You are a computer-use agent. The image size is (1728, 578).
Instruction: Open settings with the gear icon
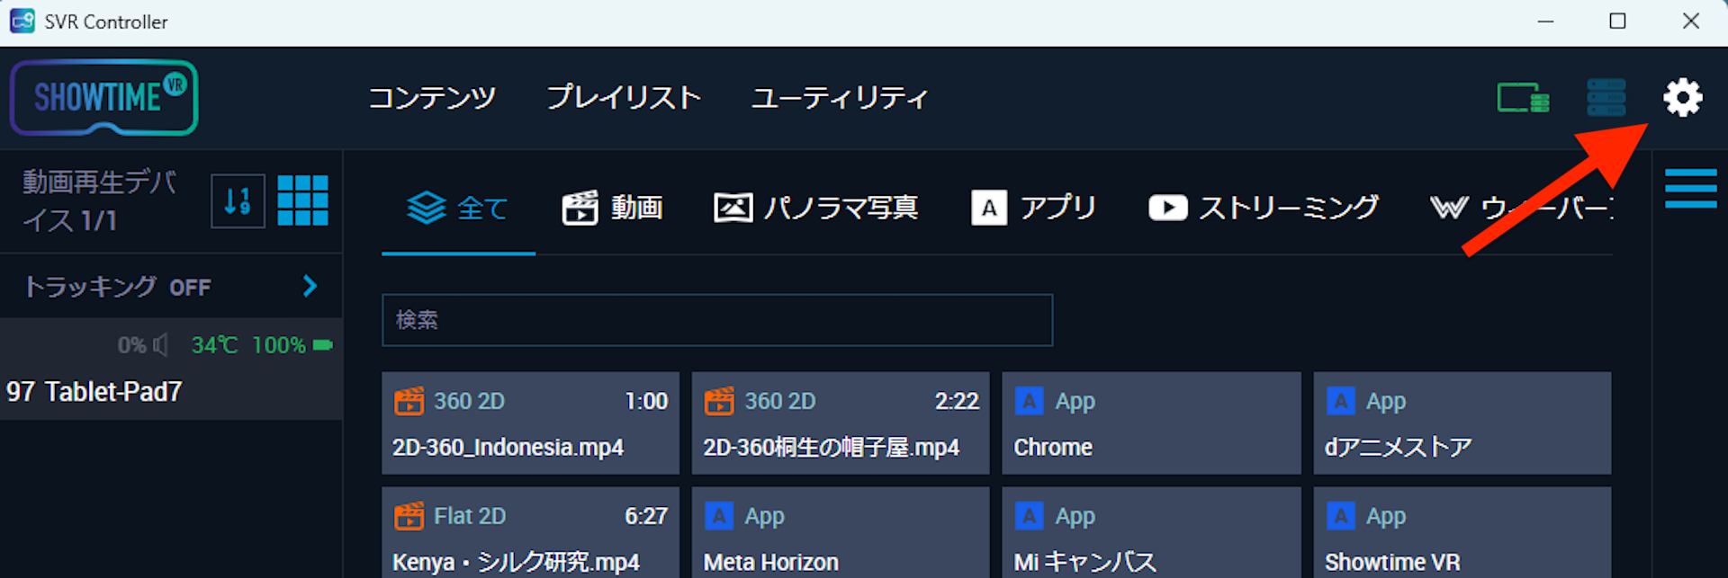pos(1682,97)
